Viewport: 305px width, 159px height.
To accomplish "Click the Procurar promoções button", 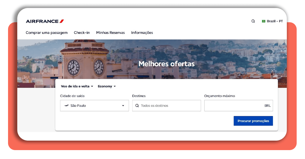I will (253, 121).
